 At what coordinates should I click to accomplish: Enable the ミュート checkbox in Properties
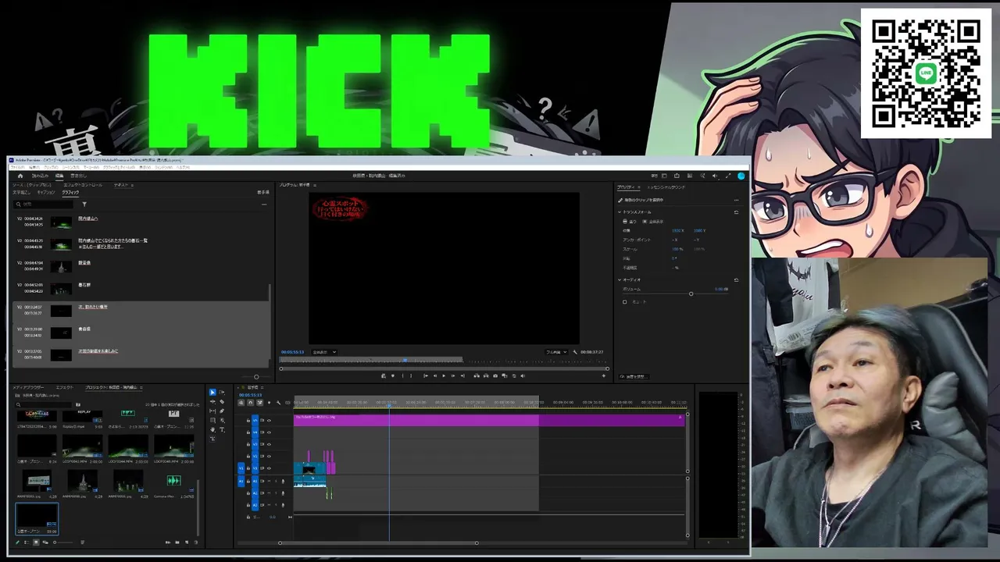(624, 301)
